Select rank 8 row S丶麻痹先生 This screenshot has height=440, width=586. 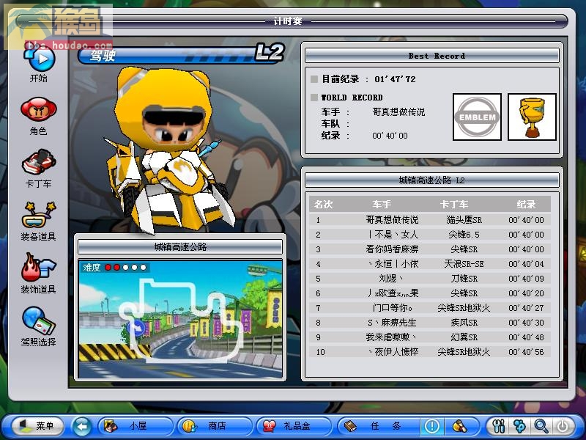coord(430,323)
